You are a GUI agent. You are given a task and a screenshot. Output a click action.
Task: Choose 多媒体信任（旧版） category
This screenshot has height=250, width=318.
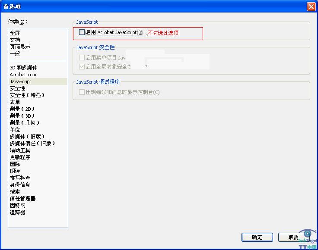(32, 144)
